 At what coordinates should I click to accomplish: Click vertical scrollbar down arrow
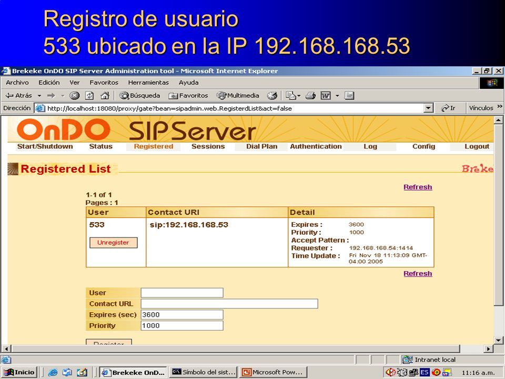[498, 340]
